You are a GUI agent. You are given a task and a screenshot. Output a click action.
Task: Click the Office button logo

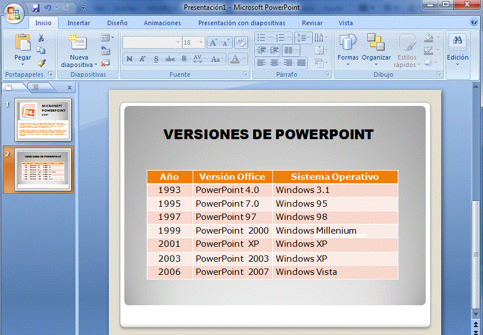pos(14,12)
